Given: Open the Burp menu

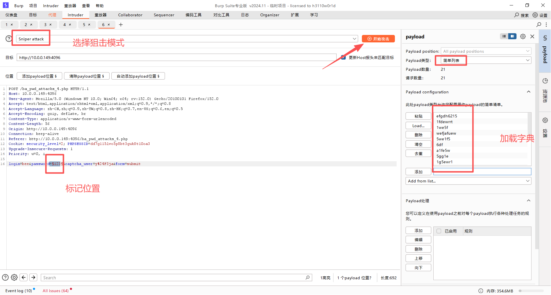Looking at the screenshot, I should point(19,6).
